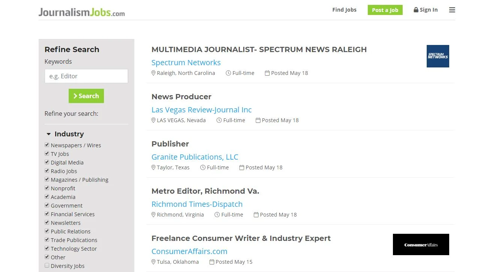Click location pin icon for Taylor, Texas
The image size is (501, 272).
[x=153, y=167]
